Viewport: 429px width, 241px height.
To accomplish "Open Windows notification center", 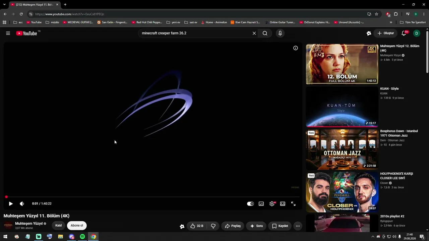I will click(422, 237).
